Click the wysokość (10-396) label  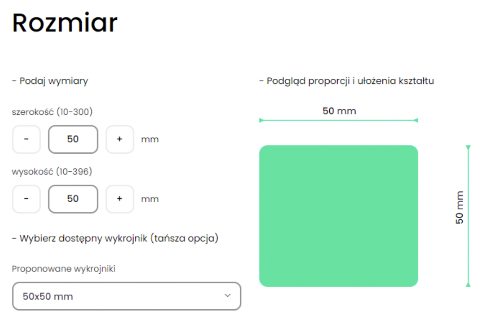point(52,172)
